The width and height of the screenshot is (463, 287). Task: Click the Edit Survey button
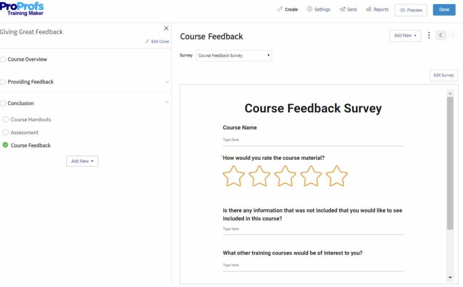tap(443, 75)
